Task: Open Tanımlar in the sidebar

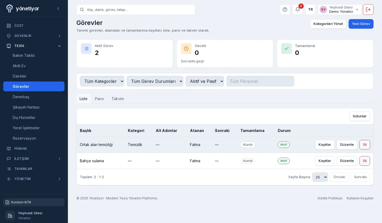Action: click(x=34, y=169)
